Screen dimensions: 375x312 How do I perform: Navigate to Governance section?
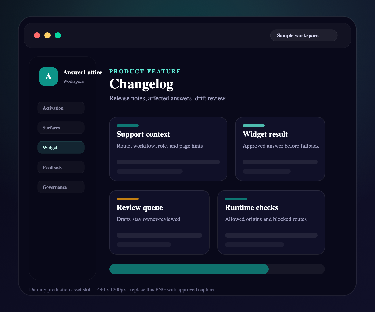coord(61,187)
